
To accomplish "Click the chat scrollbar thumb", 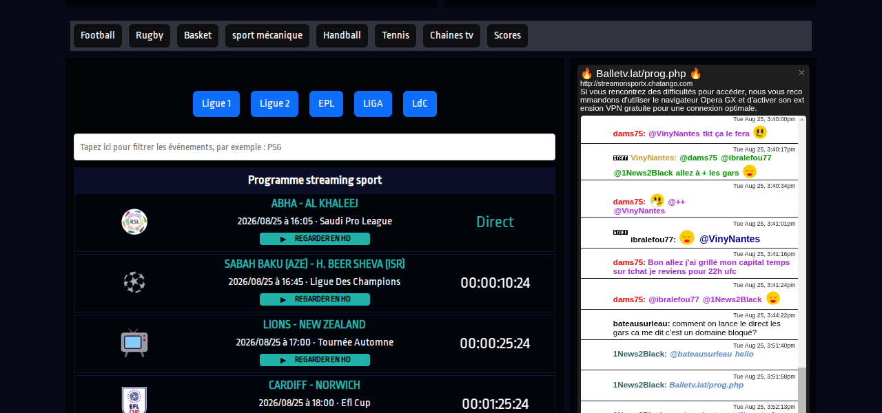I will click(x=802, y=390).
